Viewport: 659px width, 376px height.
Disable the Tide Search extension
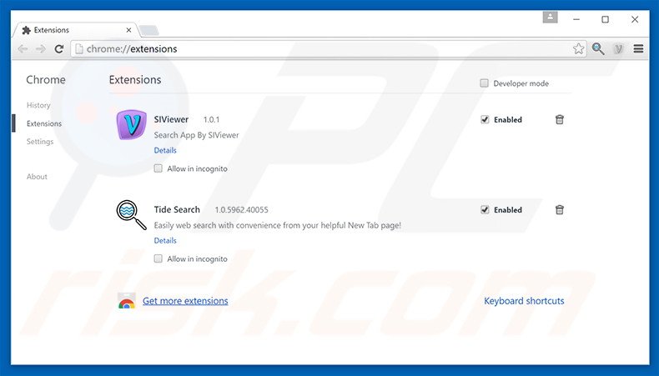pos(485,209)
